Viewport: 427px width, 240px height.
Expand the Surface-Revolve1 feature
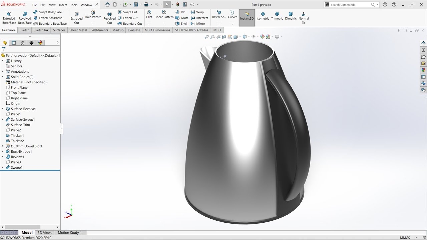point(3,109)
